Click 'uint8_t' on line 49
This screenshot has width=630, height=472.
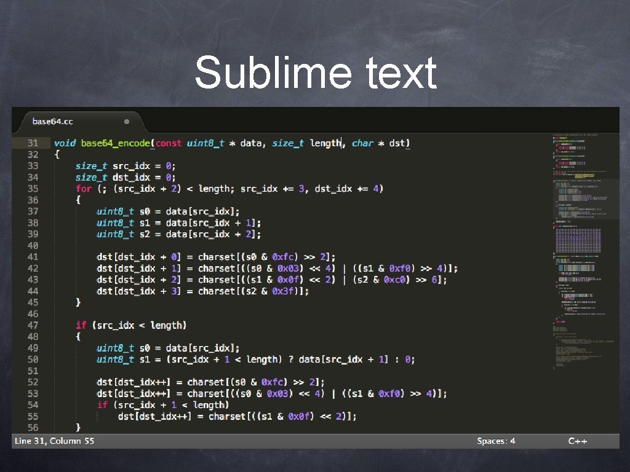[x=115, y=348]
